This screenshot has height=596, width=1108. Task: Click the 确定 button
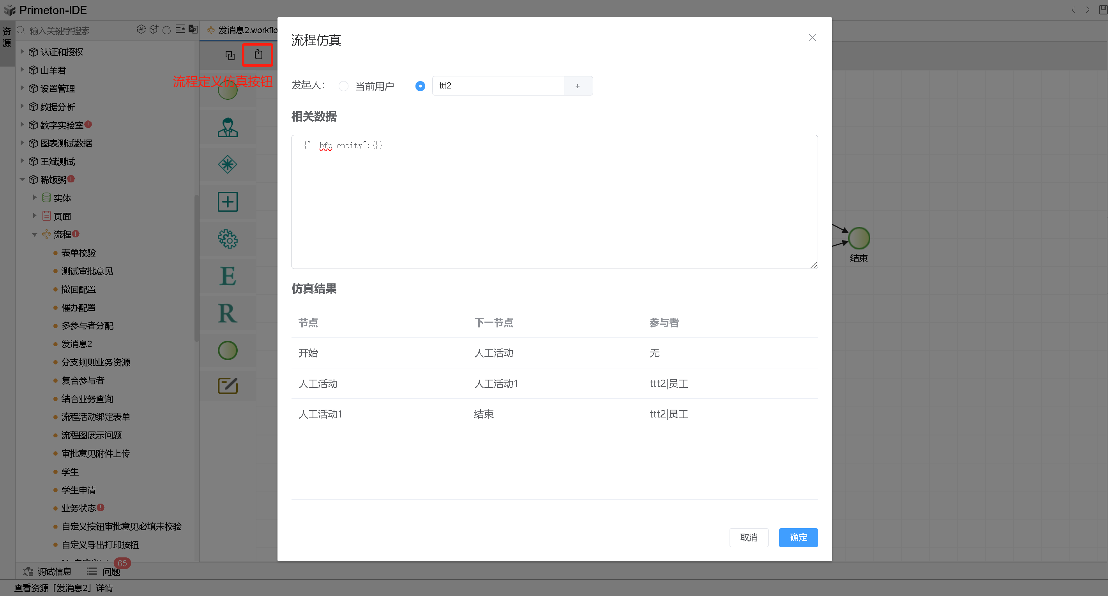click(x=798, y=538)
